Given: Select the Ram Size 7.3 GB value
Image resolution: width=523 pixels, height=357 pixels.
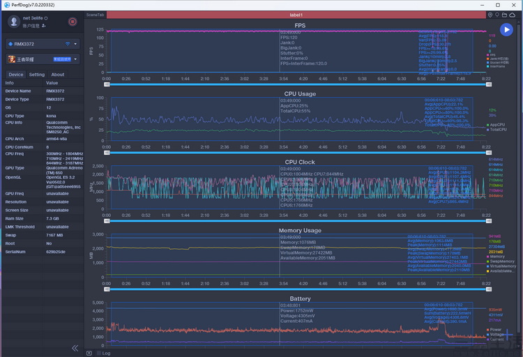Looking at the screenshot, I should point(52,218).
